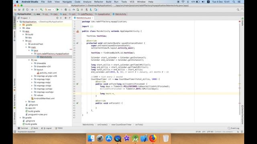This screenshot has height=144, width=257.
Task: Open the AVD Manager toolbar icon
Action: [87, 10]
